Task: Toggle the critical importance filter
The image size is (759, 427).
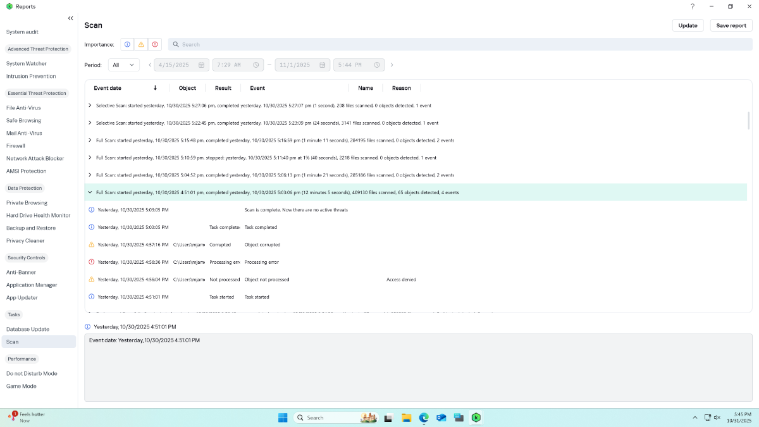Action: tap(155, 44)
